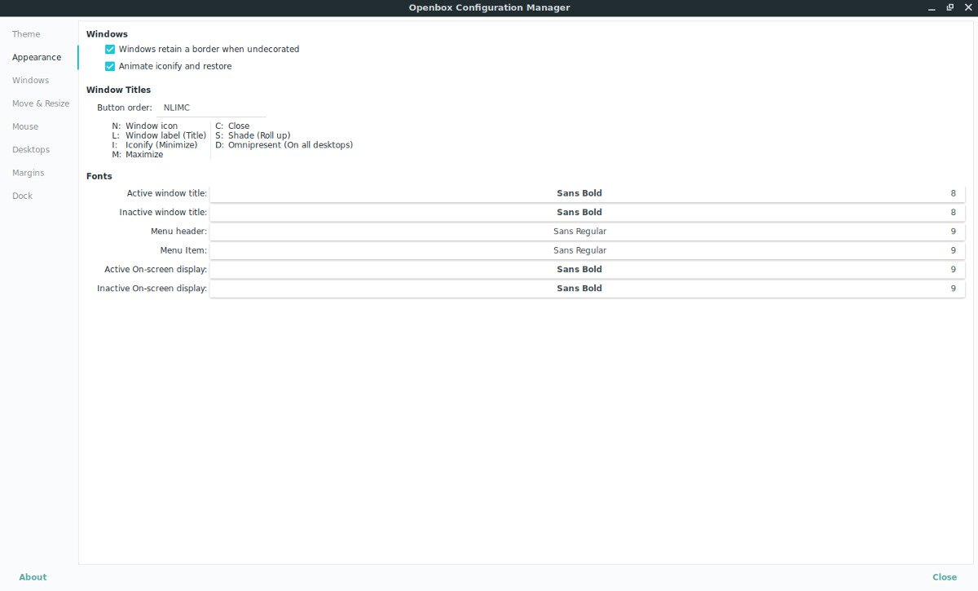
Task: Click the 'C: Close' legend text
Action: click(232, 126)
